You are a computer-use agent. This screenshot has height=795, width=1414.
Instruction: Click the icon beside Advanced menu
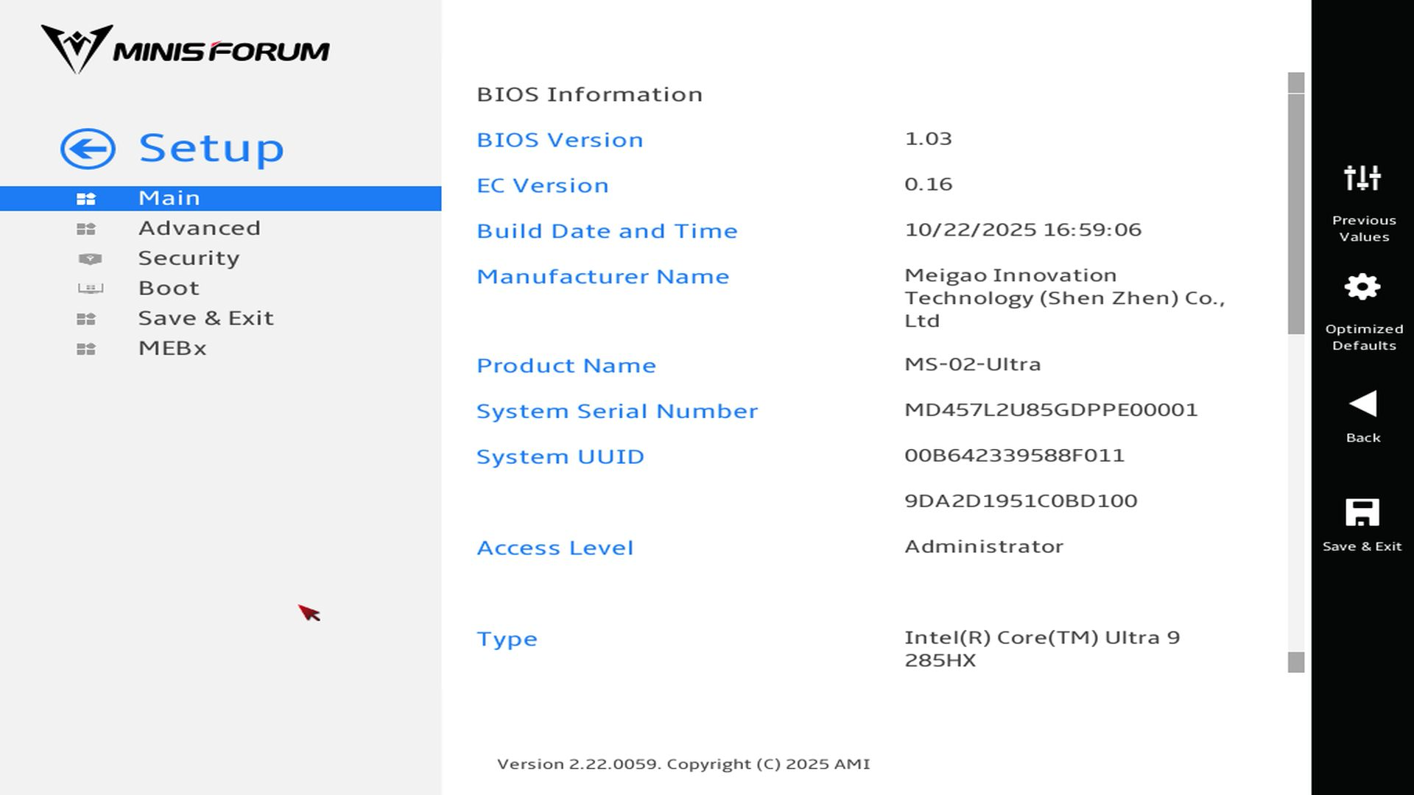(86, 229)
